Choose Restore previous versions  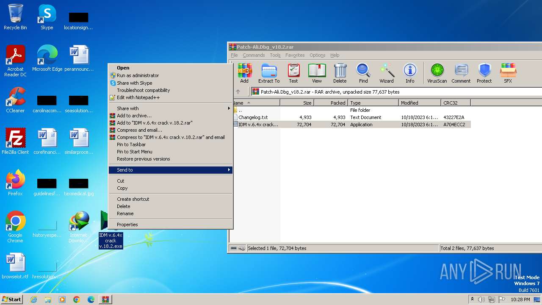tap(171, 159)
